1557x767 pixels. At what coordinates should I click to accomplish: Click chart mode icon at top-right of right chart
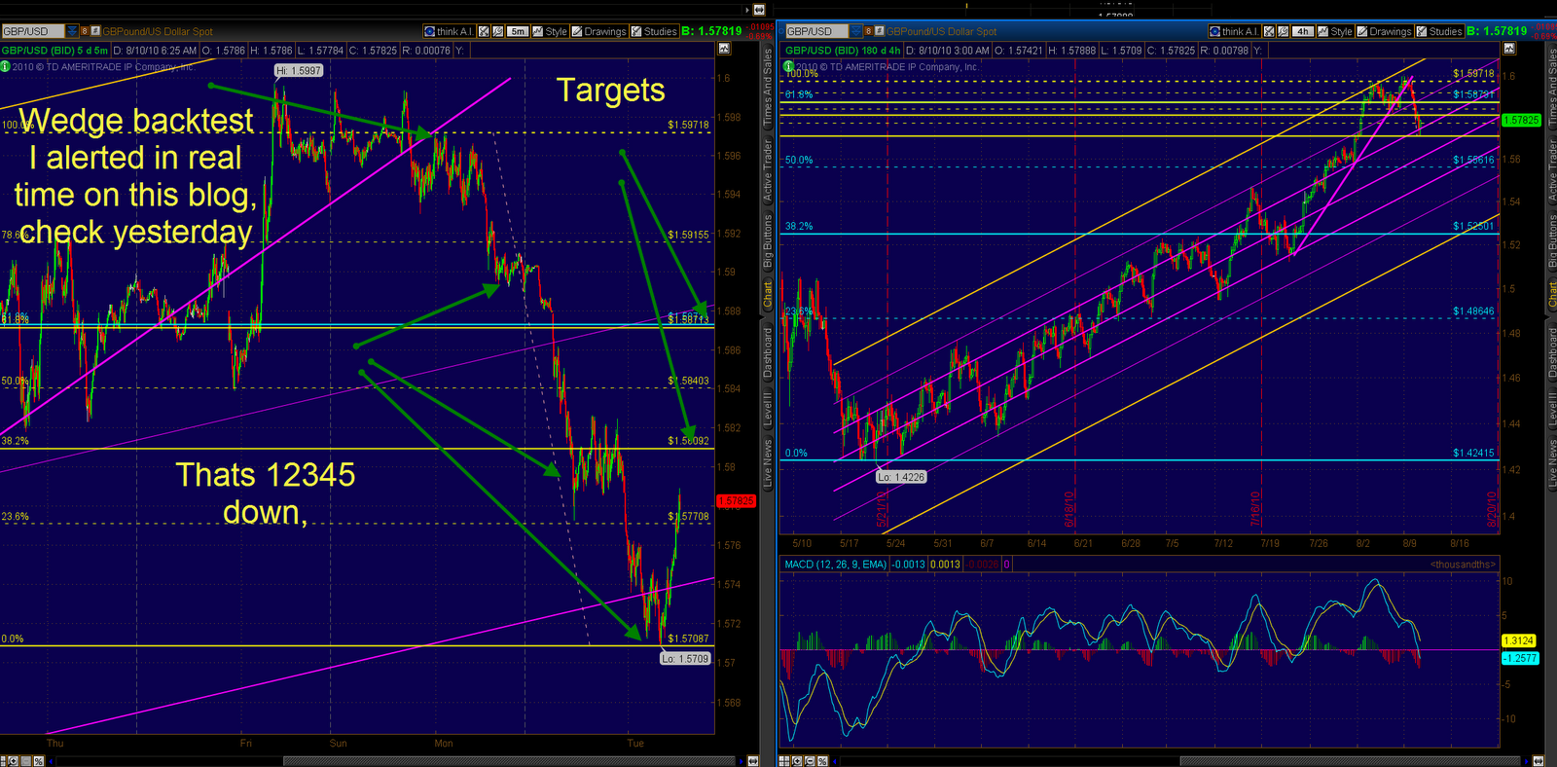point(1509,48)
